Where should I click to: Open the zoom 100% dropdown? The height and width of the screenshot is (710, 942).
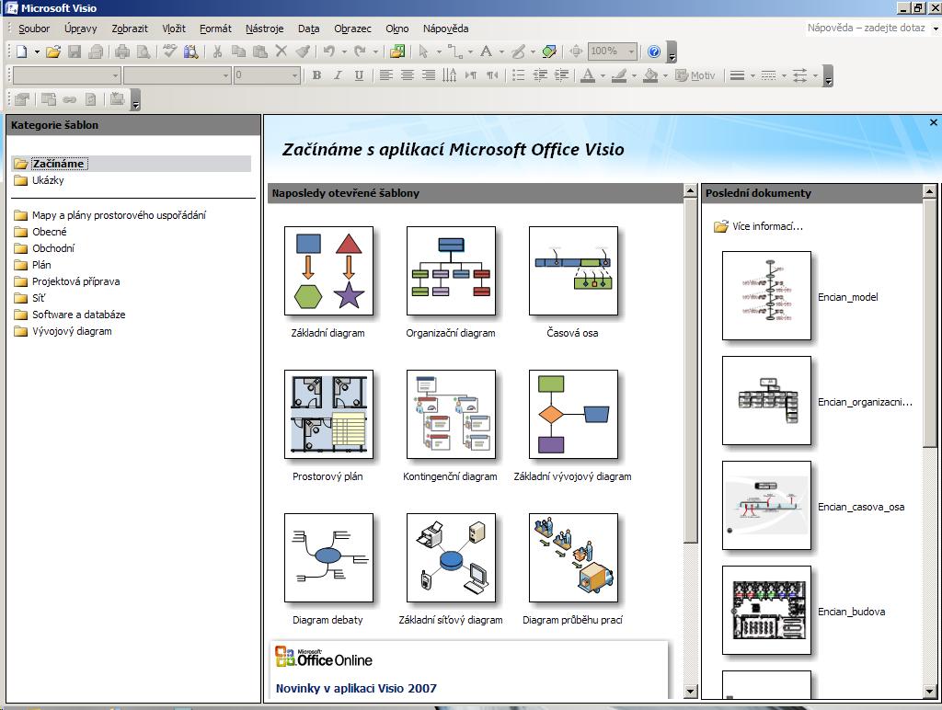click(x=631, y=52)
